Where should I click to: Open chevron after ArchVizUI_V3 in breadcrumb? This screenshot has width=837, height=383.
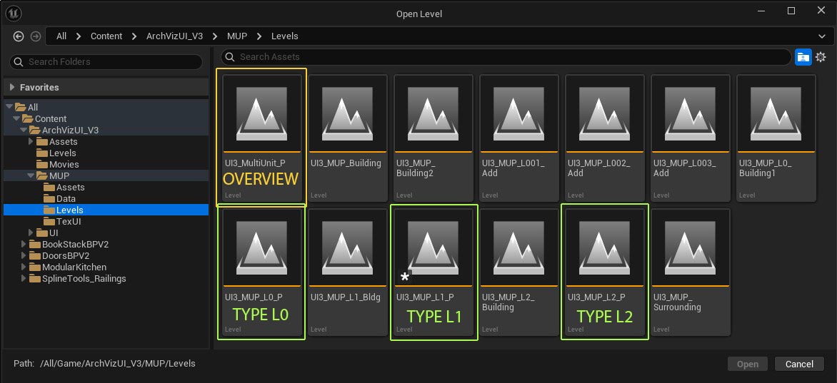pos(215,36)
